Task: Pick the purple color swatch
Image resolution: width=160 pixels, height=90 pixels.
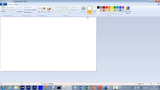Action: 123,7
